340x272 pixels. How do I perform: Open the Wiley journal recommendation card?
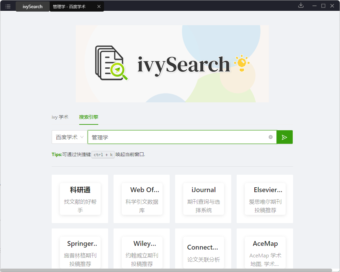pos(141,249)
